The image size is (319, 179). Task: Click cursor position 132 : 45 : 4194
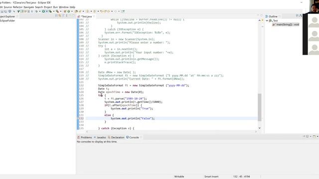(241, 177)
